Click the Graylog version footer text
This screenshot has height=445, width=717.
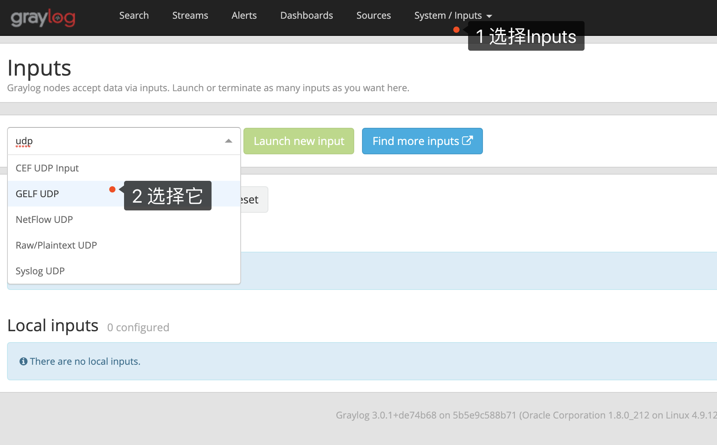click(526, 415)
